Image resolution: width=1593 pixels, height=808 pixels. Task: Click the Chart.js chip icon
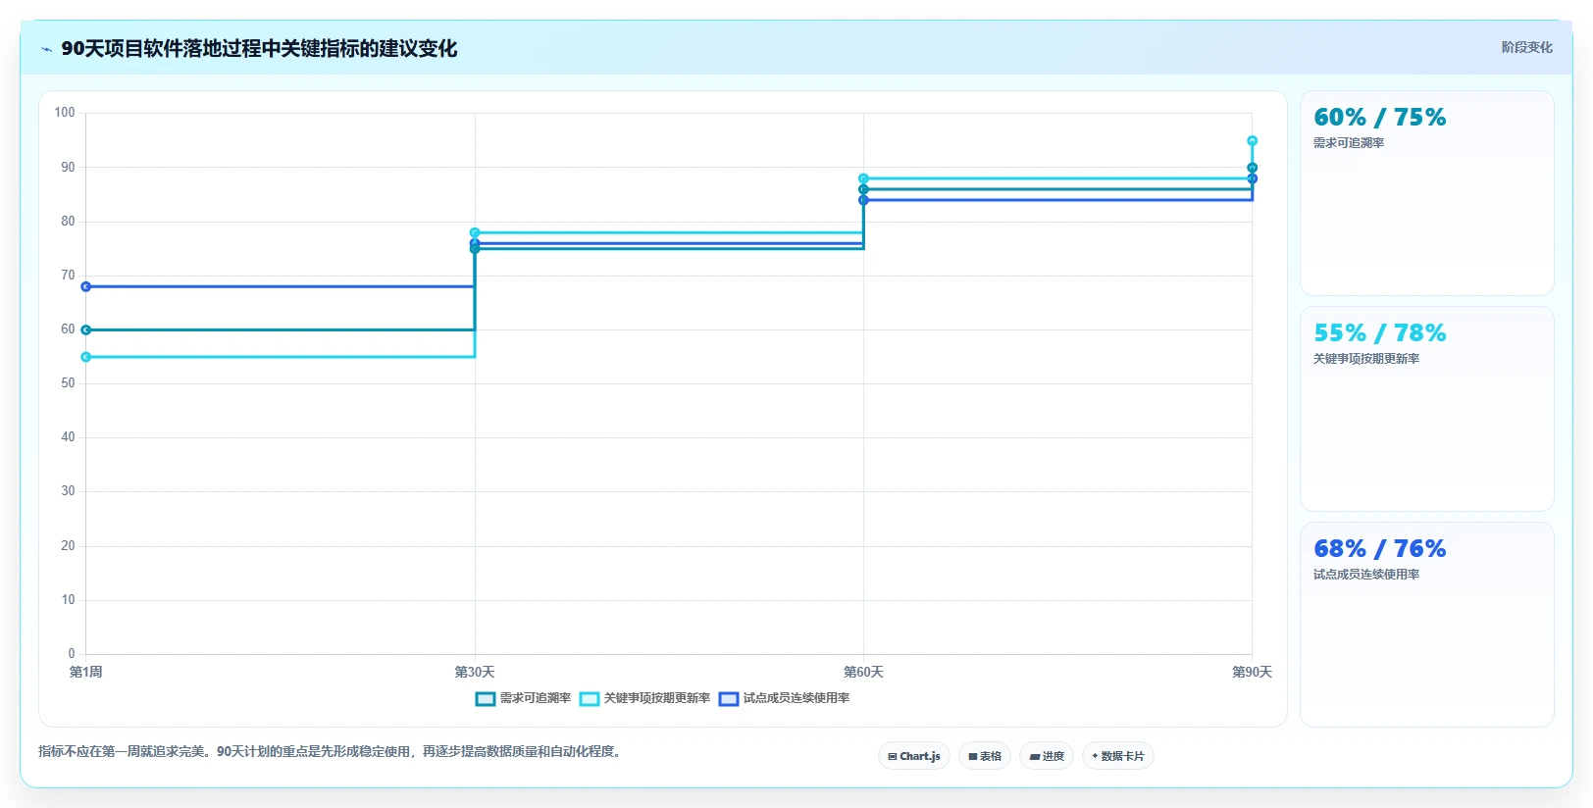pyautogui.click(x=893, y=756)
